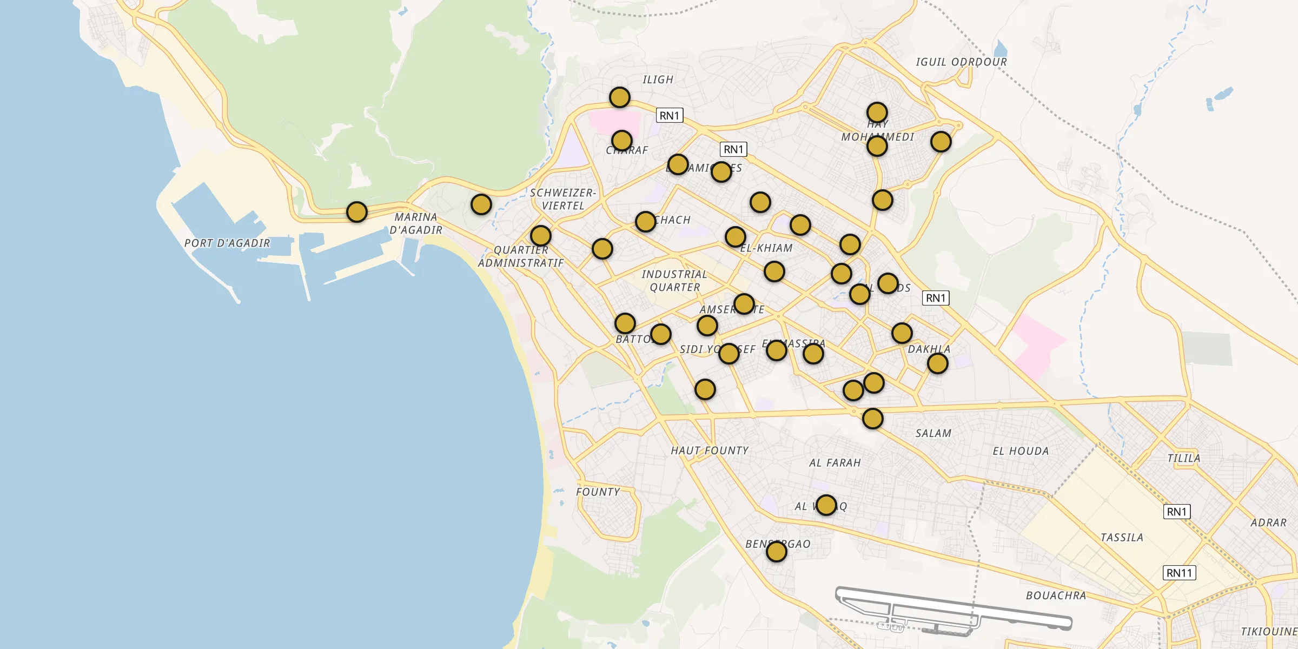
Task: Click the PORT D'AGADIR label
Action: click(227, 243)
